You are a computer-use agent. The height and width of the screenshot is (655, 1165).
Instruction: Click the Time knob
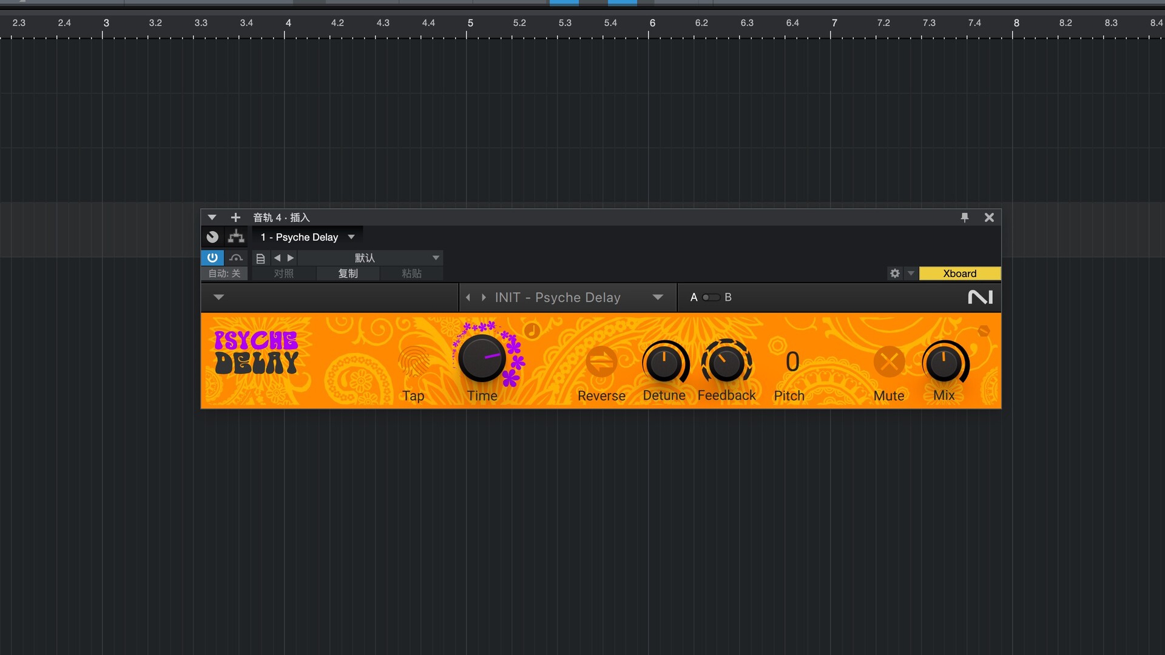[x=482, y=358]
